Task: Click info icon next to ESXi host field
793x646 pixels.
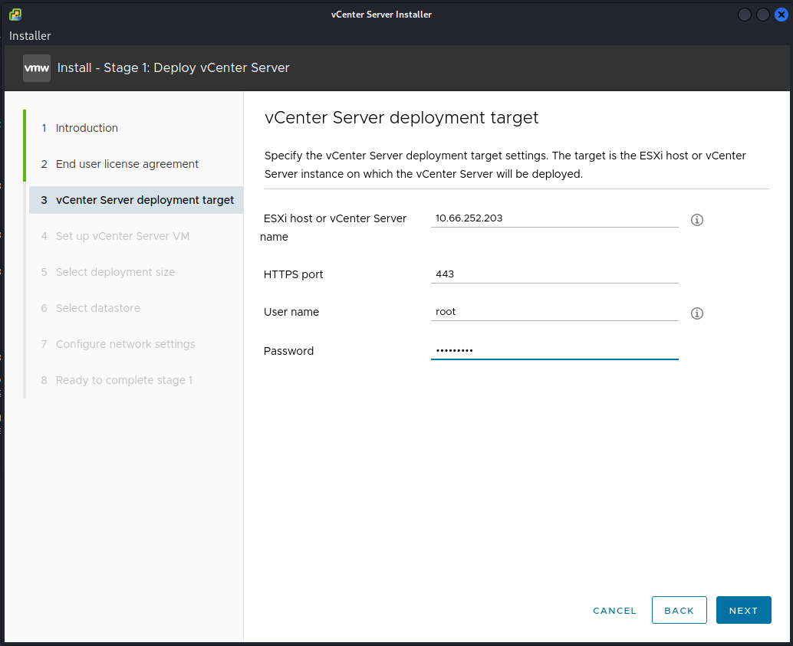Action: pyautogui.click(x=697, y=220)
